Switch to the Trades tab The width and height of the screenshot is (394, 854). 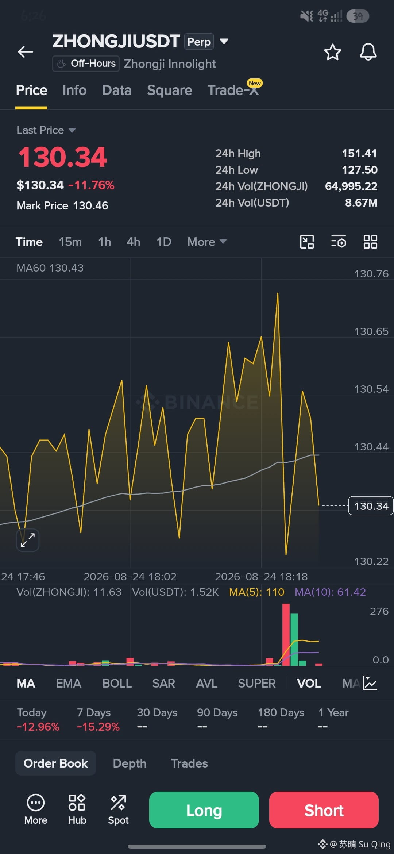[189, 763]
